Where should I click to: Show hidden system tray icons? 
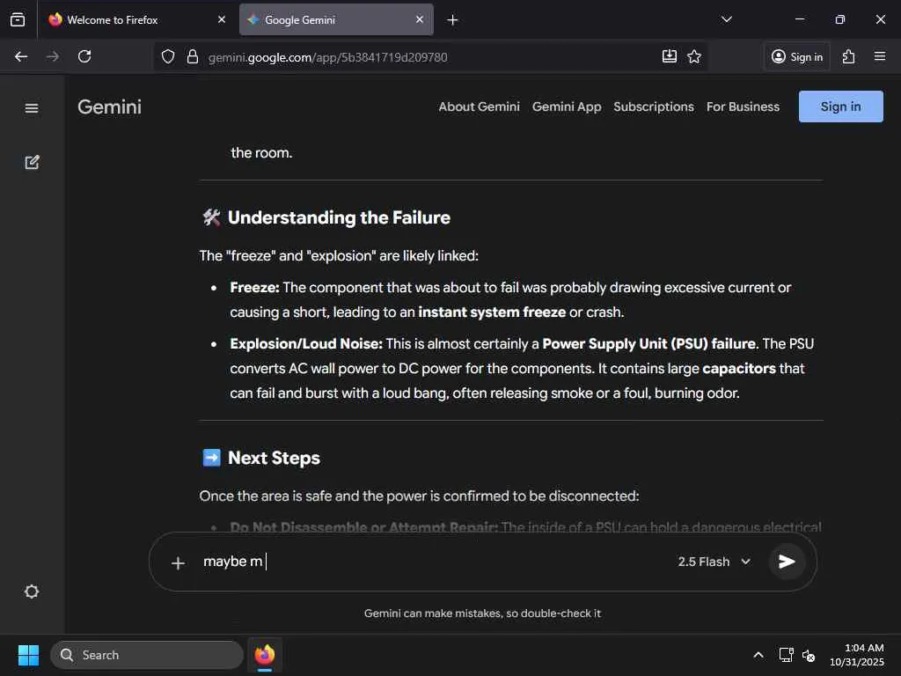click(x=758, y=655)
